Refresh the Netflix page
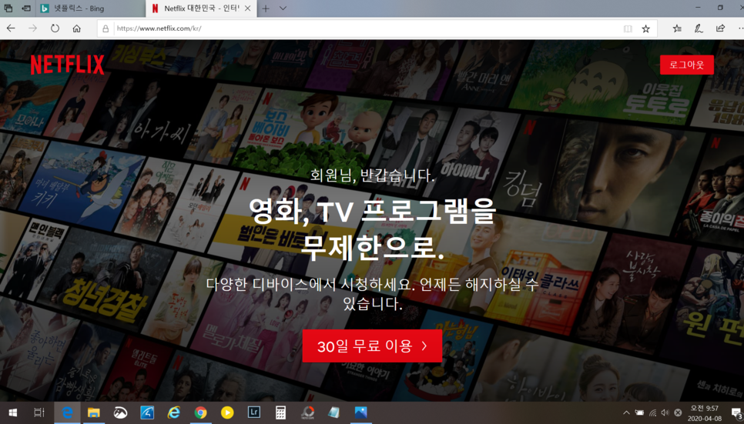This screenshot has width=744, height=424. (55, 28)
